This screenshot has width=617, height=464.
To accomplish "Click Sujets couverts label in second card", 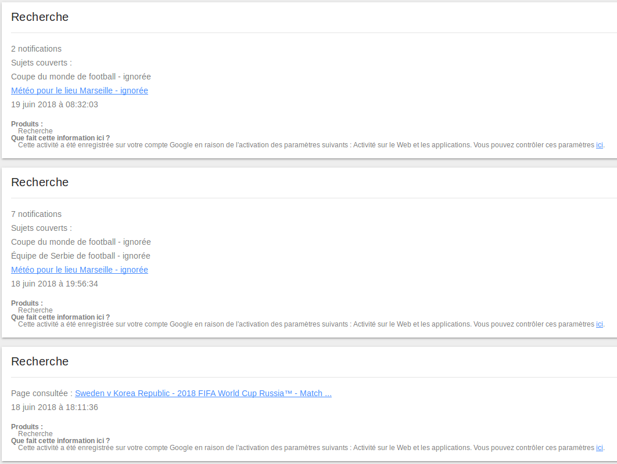I will pyautogui.click(x=41, y=228).
